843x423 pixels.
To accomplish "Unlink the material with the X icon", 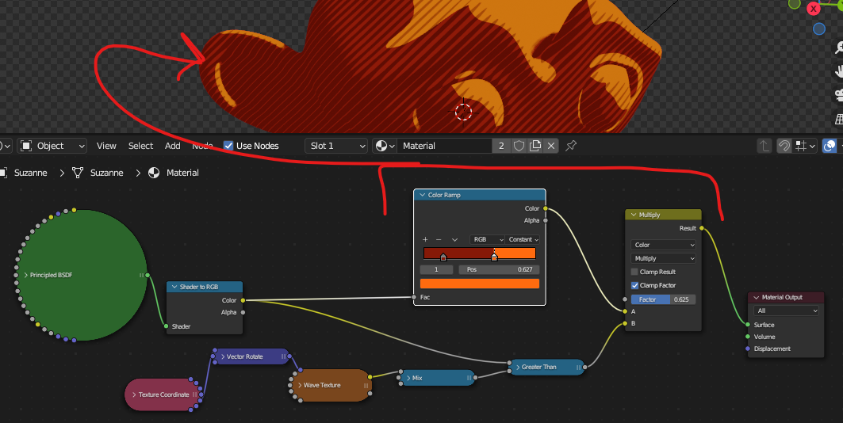I will [551, 146].
